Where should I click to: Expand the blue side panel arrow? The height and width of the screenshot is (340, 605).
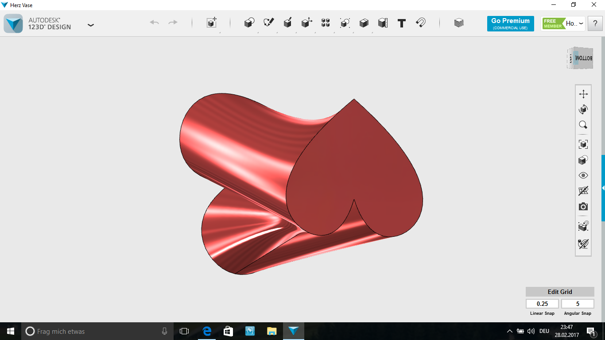pyautogui.click(x=603, y=188)
